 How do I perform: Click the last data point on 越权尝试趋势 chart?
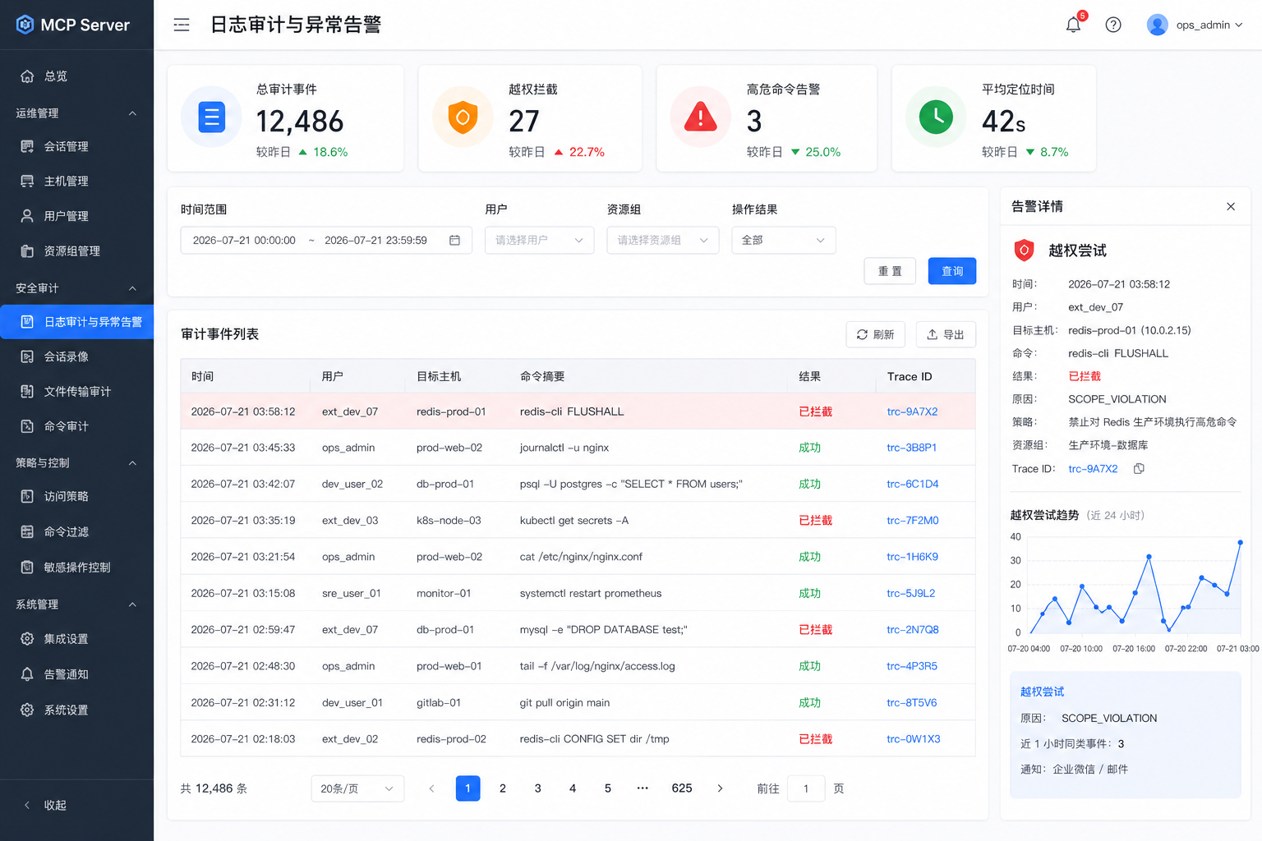click(x=1240, y=543)
